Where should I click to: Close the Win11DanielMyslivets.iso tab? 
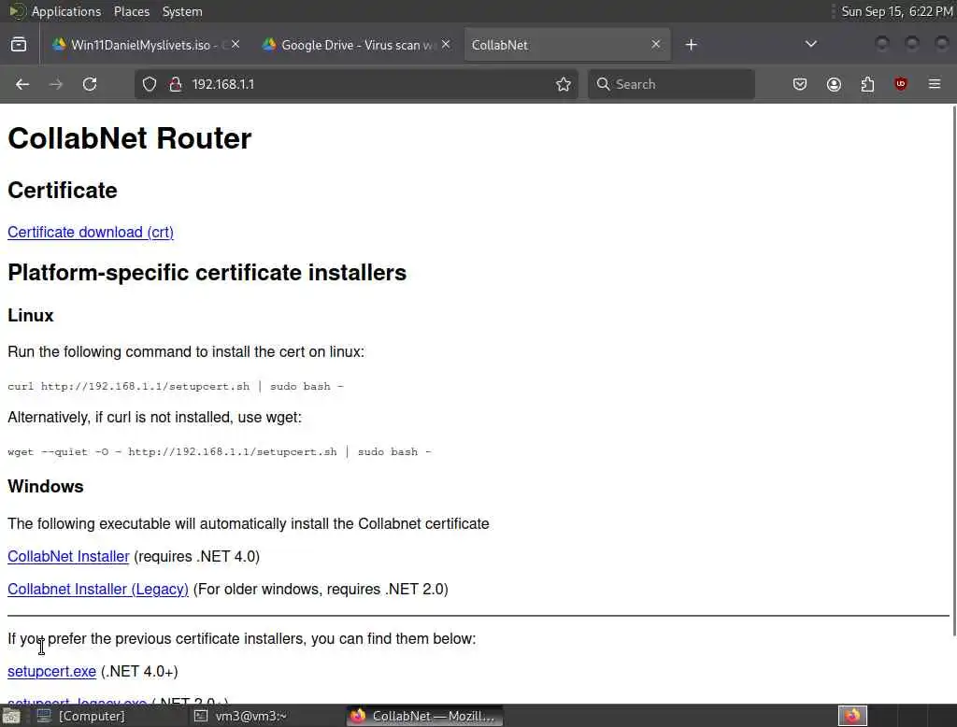click(x=236, y=45)
